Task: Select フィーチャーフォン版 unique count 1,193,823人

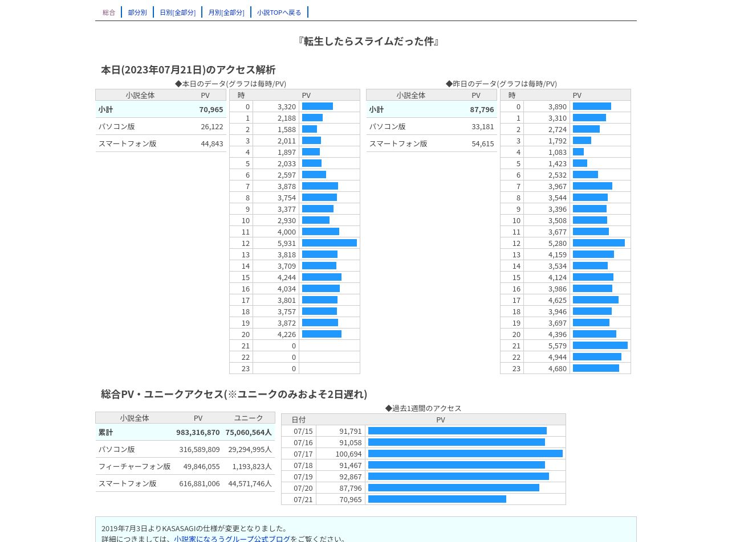Action: (x=252, y=466)
